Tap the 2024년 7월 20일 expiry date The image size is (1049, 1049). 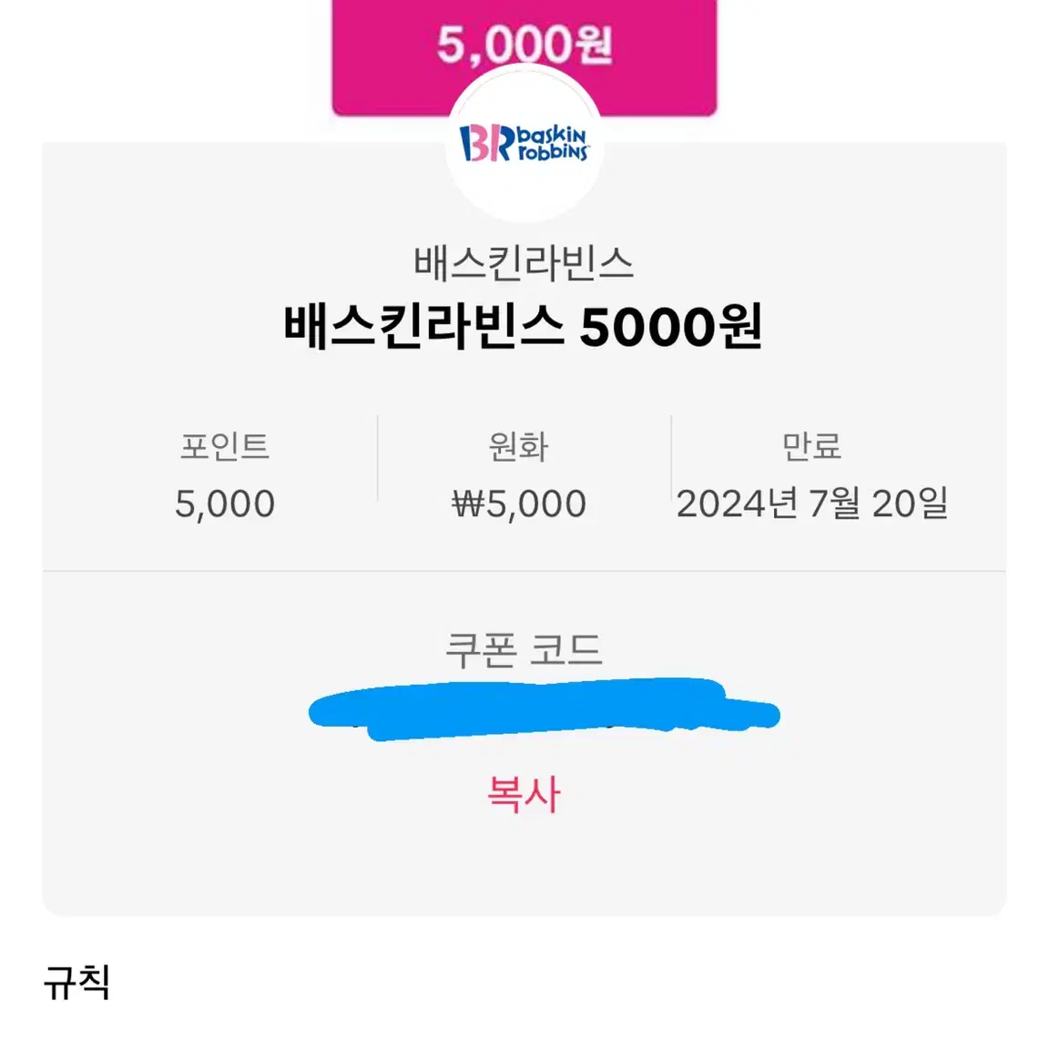pos(812,504)
